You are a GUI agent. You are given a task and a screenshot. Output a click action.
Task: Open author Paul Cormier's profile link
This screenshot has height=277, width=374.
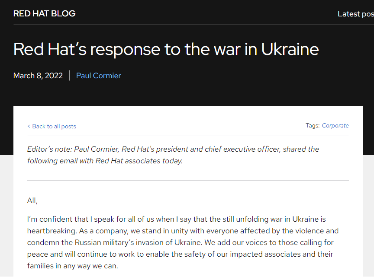tap(99, 76)
